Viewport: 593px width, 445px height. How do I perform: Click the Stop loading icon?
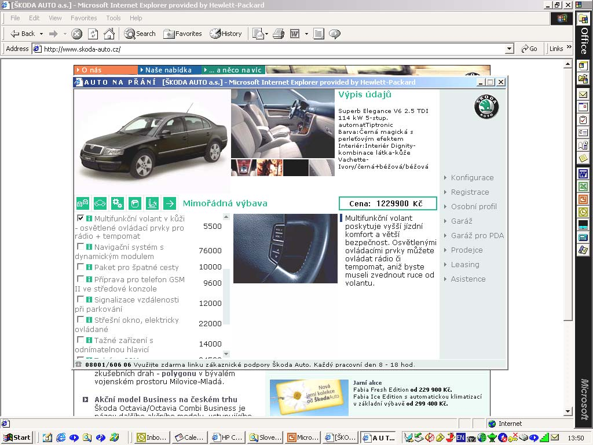77,34
